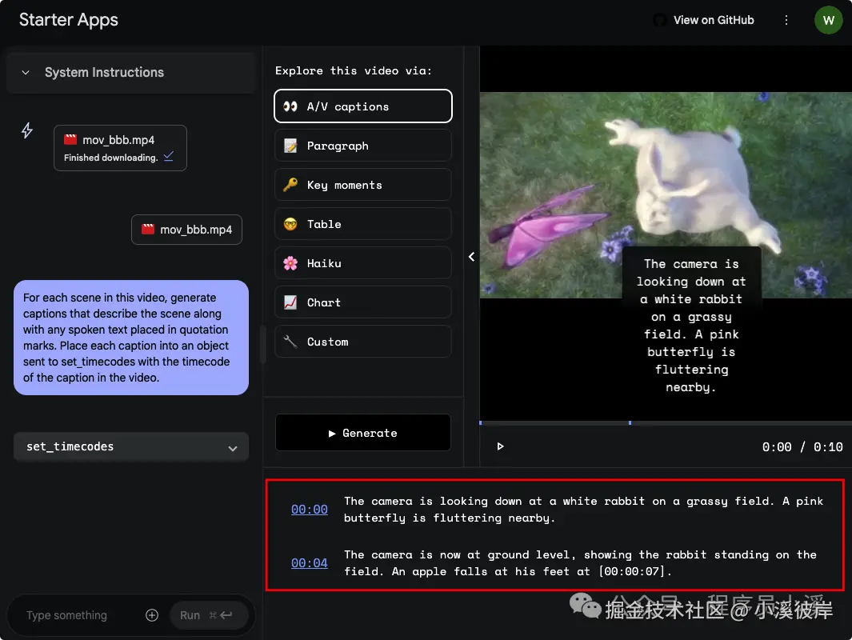852x640 pixels.
Task: Collapse the side panel with left chevron
Action: click(x=471, y=257)
